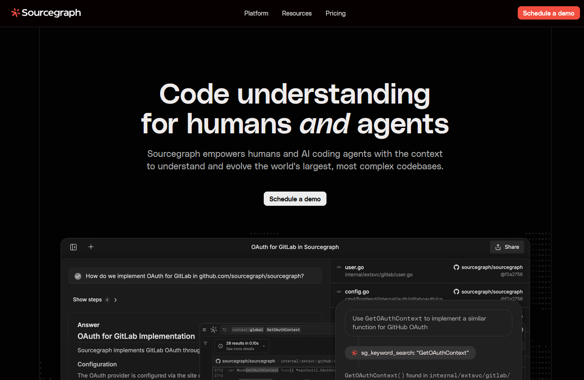Click the Sourcegraph logo in the header
Viewport: 584px width, 380px height.
pyautogui.click(x=46, y=13)
